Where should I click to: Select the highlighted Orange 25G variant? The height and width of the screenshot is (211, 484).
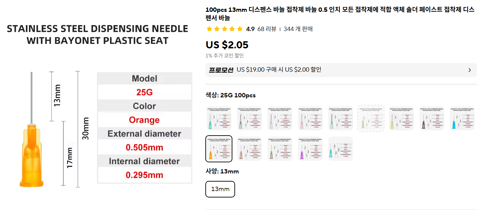(219, 149)
